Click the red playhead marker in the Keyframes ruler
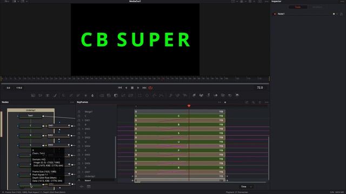Screen dimensions: 346x194 (189, 106)
